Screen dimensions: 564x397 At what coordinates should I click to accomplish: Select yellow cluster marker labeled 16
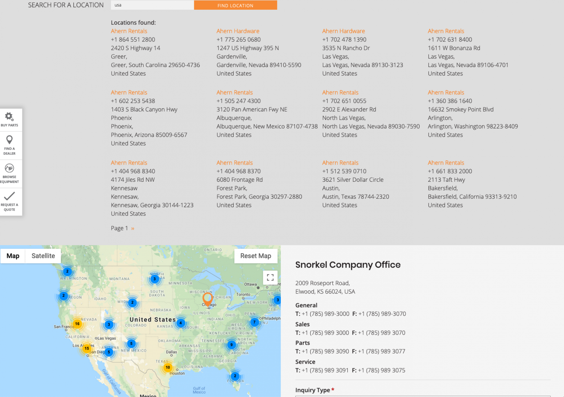[77, 324]
